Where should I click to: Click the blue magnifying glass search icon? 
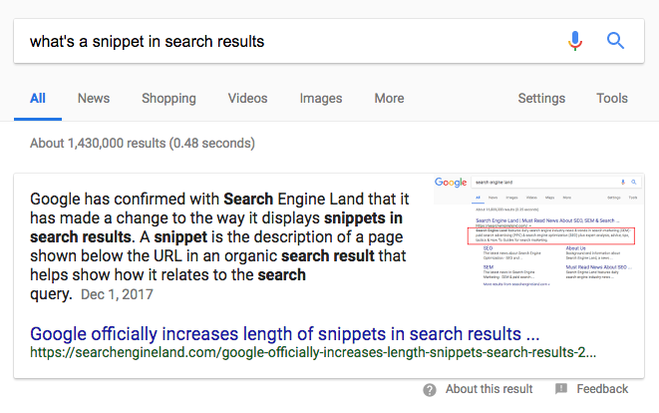click(x=615, y=41)
